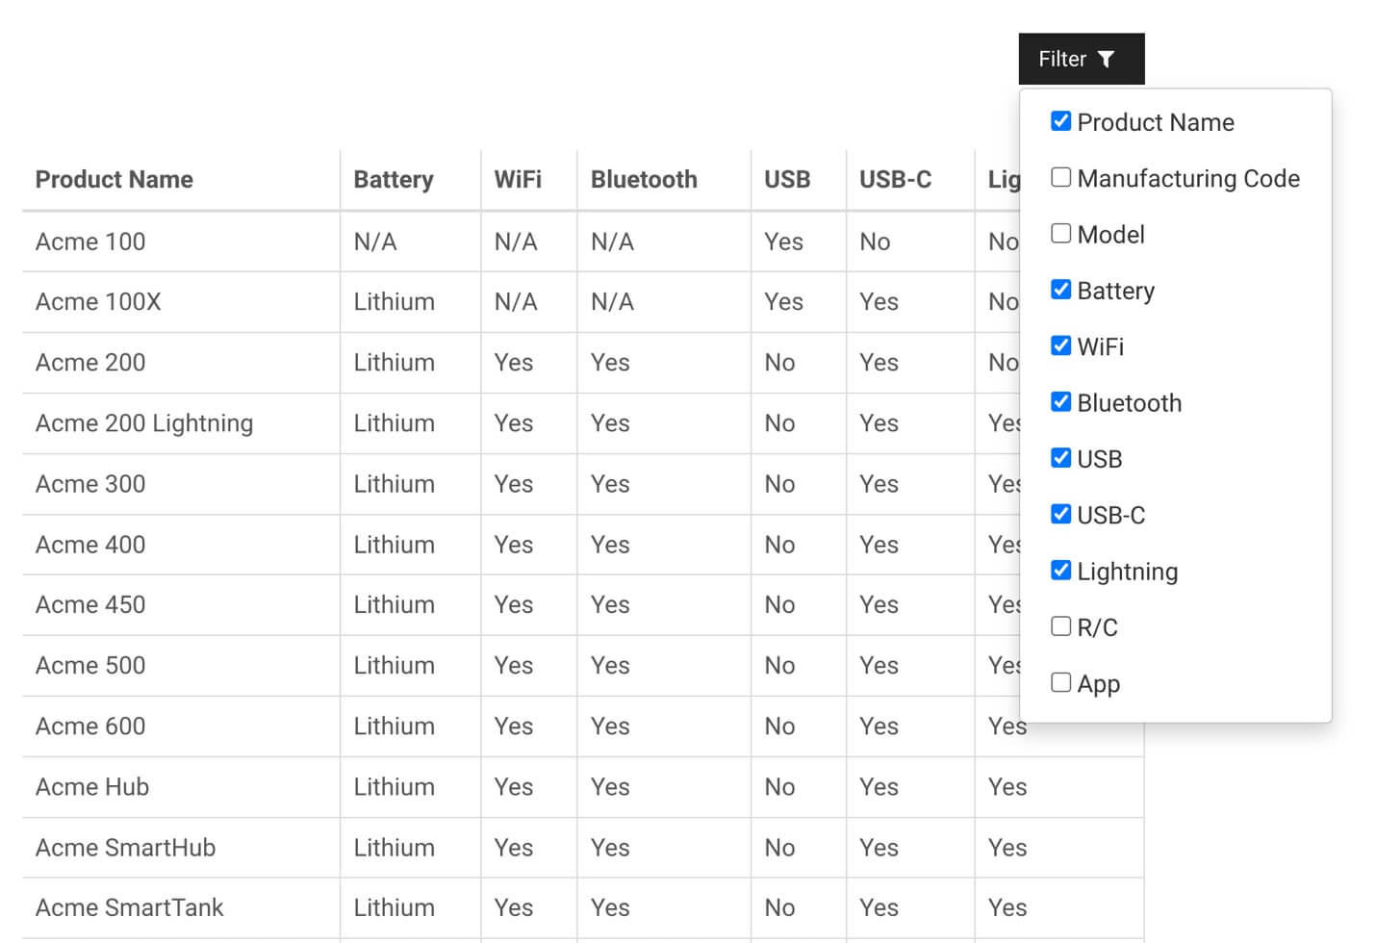
Task: Click the Bluetooth column header
Action: pyautogui.click(x=644, y=179)
